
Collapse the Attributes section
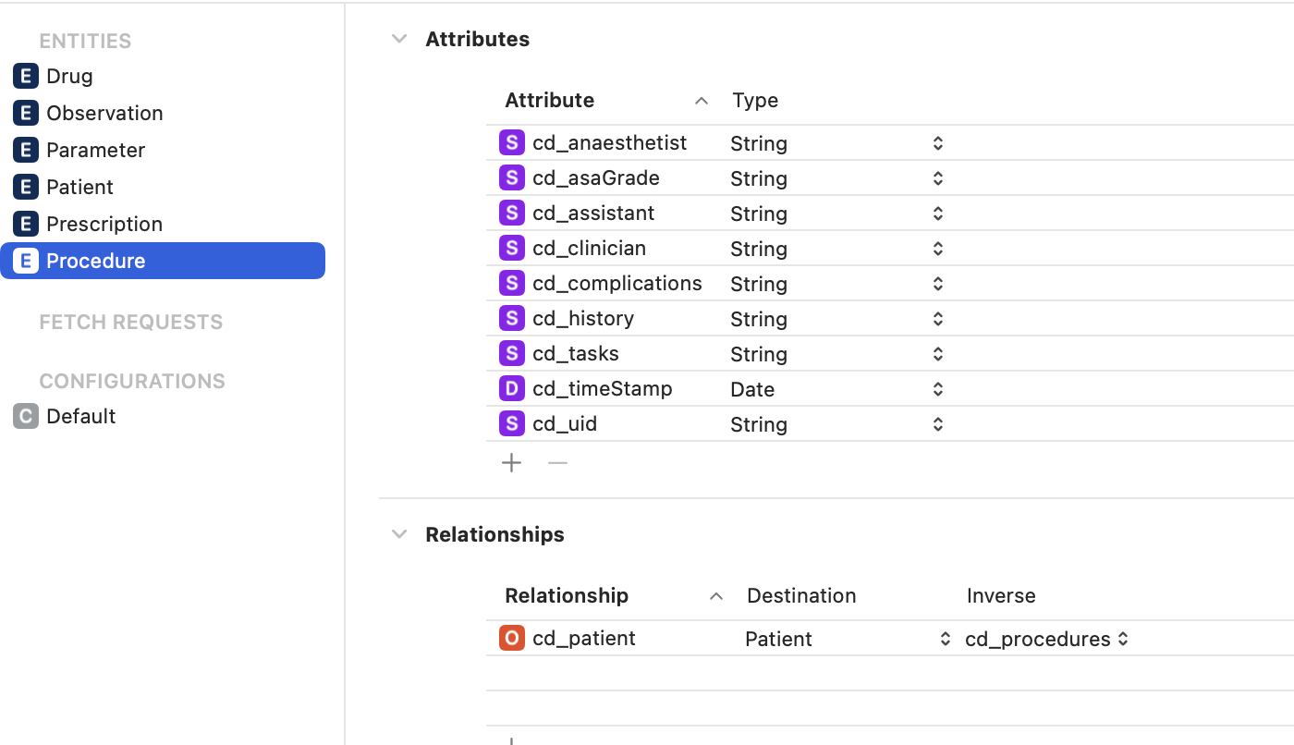[x=399, y=39]
